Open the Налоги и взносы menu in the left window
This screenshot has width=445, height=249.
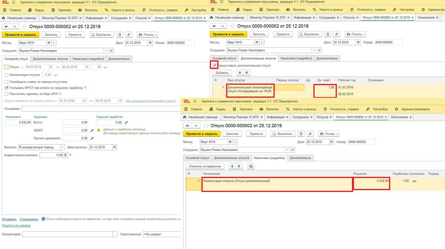[x=120, y=10]
